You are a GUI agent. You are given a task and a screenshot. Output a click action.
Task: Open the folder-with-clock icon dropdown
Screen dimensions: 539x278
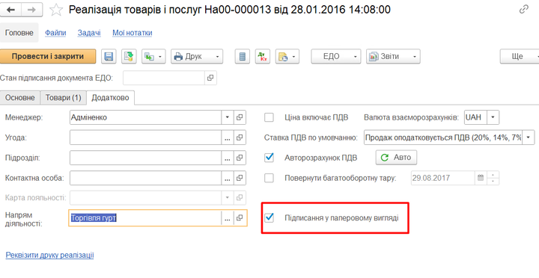287,56
